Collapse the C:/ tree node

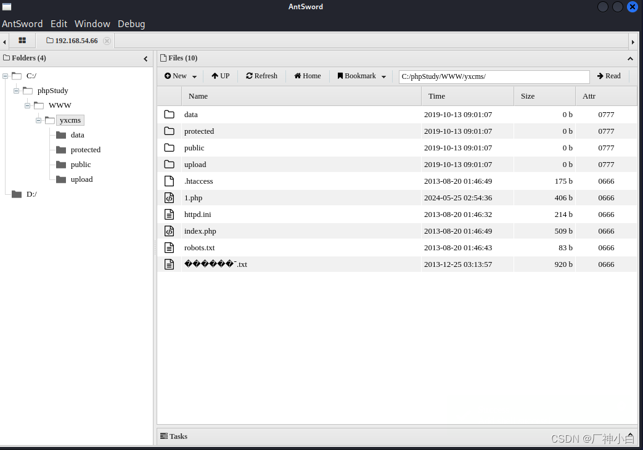[x=6, y=76]
